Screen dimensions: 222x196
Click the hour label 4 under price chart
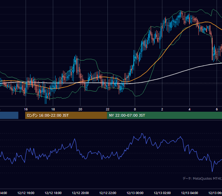click(x=189, y=109)
